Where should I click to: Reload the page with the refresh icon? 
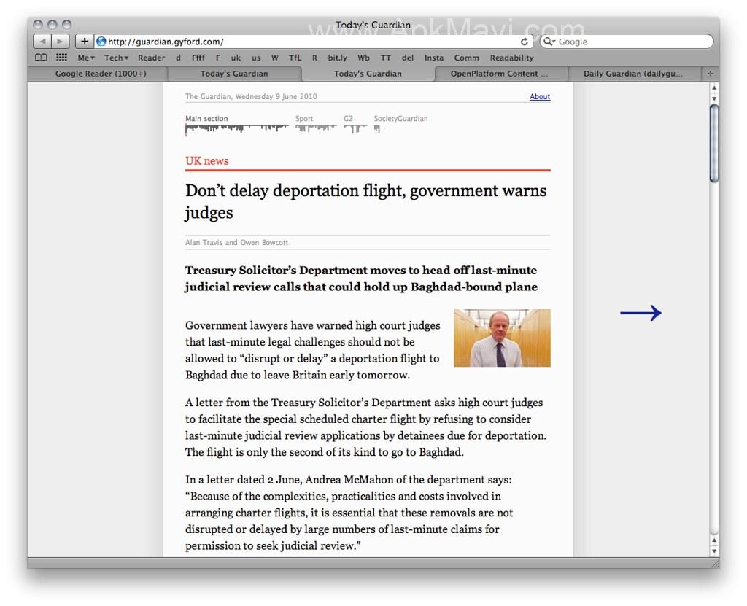pyautogui.click(x=525, y=42)
